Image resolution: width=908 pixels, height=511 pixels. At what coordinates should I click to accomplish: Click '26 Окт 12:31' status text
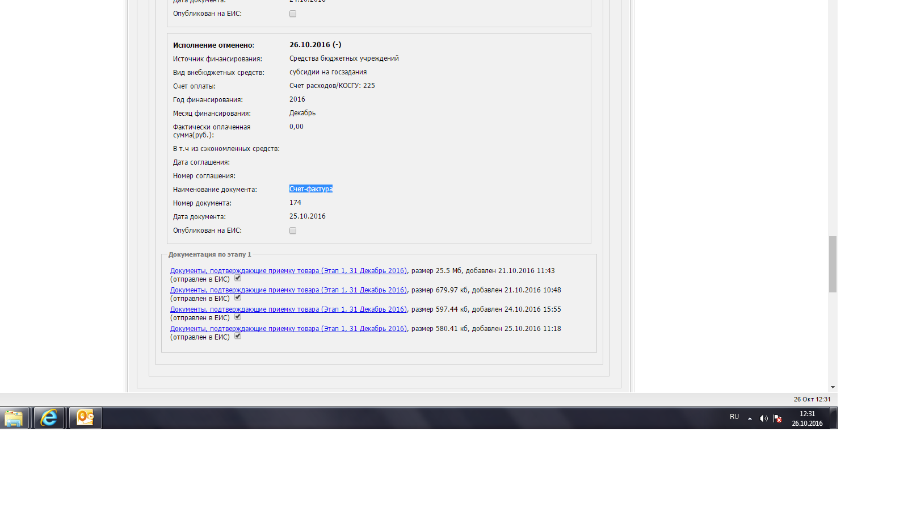[x=812, y=399]
